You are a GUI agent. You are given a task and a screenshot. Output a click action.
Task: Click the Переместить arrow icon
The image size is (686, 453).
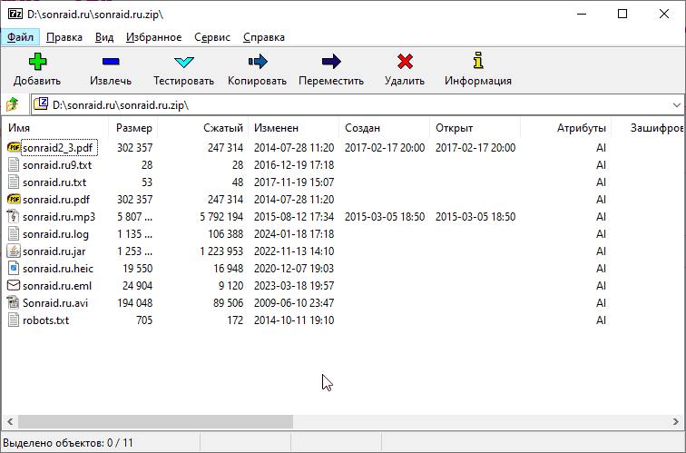click(x=331, y=61)
